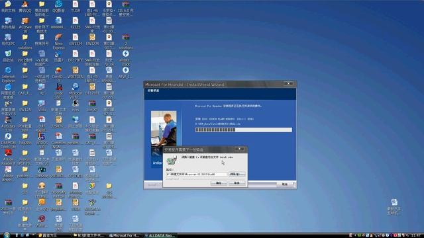Viewport: 424px width, 238px height.
Task: Open the Autodata 3.38 desktop shortcut
Action: point(8,124)
